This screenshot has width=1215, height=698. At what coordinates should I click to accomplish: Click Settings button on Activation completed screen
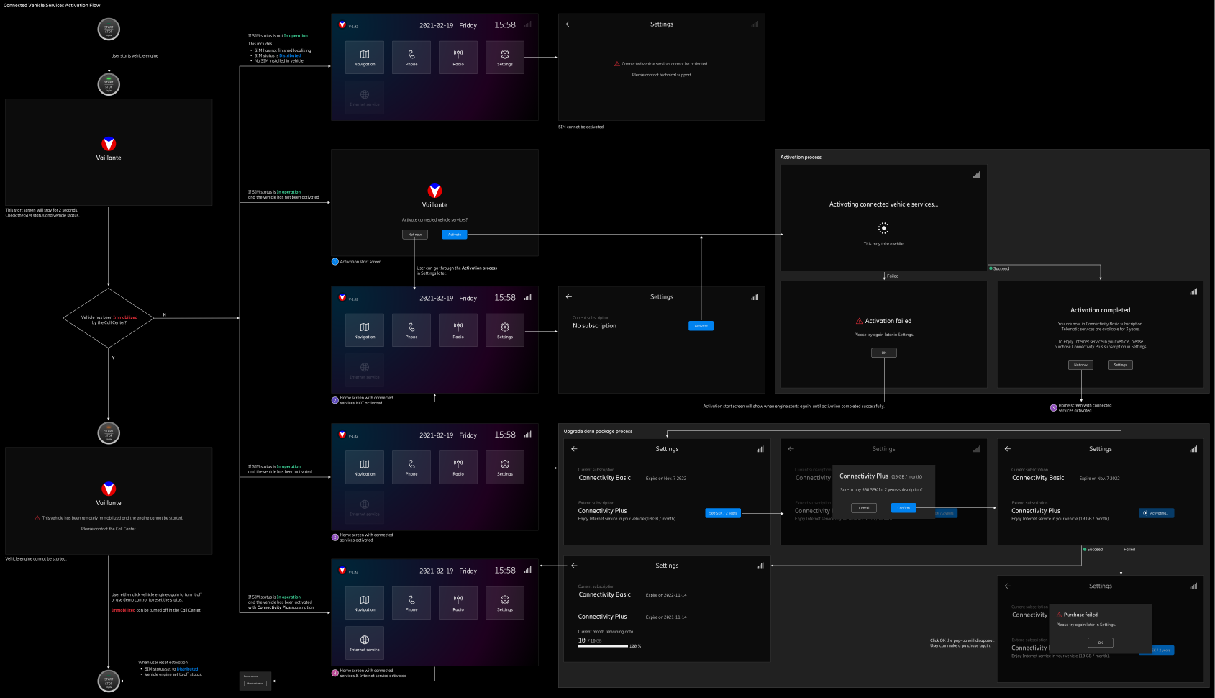click(1120, 365)
